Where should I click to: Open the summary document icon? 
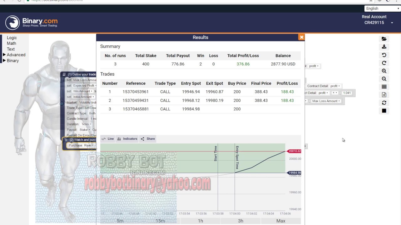tap(384, 95)
